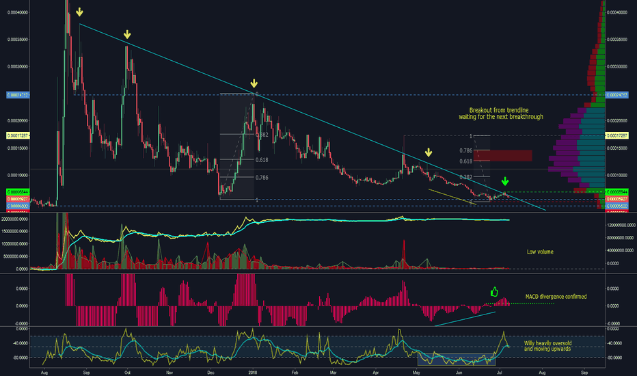637x376 pixels.
Task: Click the red 0.00005927 label on right axis
Action: [616, 199]
